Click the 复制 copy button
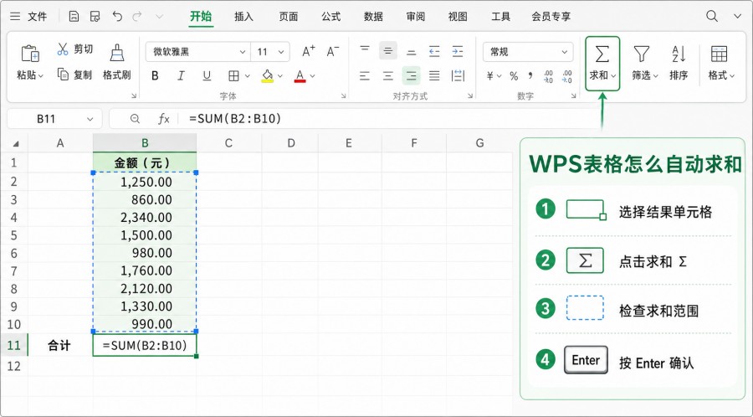 (75, 75)
